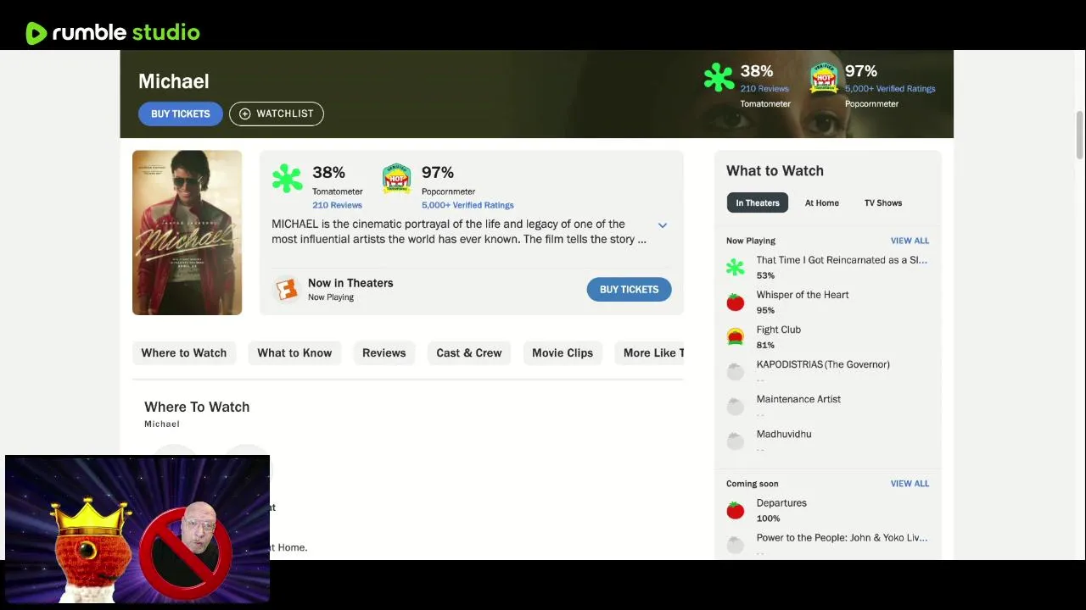Switch to the In Theaters tab
Viewport: 1086px width, 610px height.
pyautogui.click(x=758, y=202)
